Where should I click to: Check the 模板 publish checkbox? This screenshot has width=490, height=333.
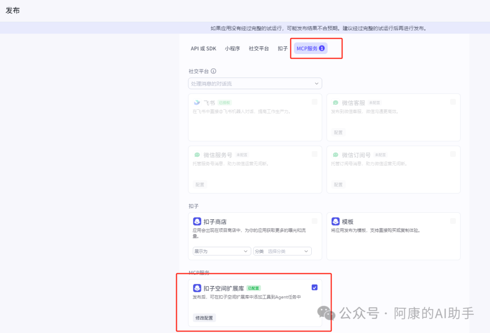click(453, 221)
